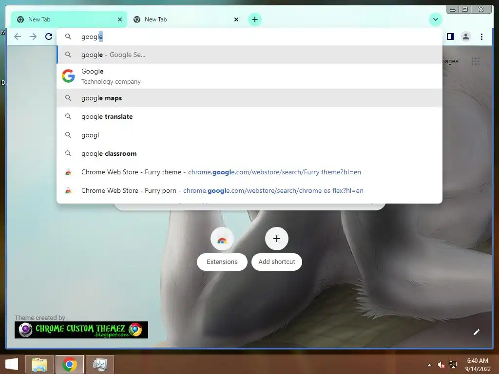Choose the 'google maps' suggestion

[249, 98]
